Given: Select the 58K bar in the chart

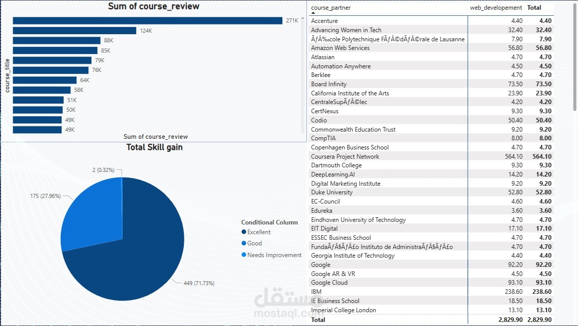Looking at the screenshot, I should tap(42, 90).
